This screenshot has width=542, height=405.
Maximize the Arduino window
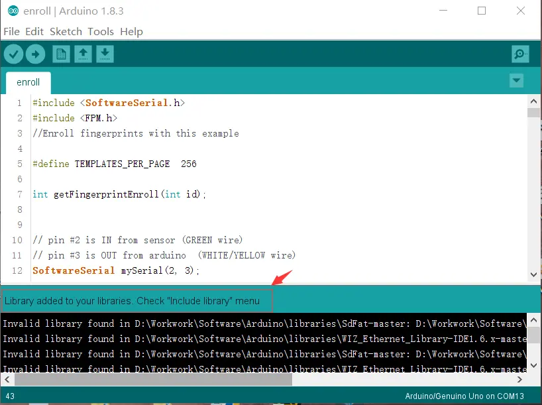(x=482, y=11)
